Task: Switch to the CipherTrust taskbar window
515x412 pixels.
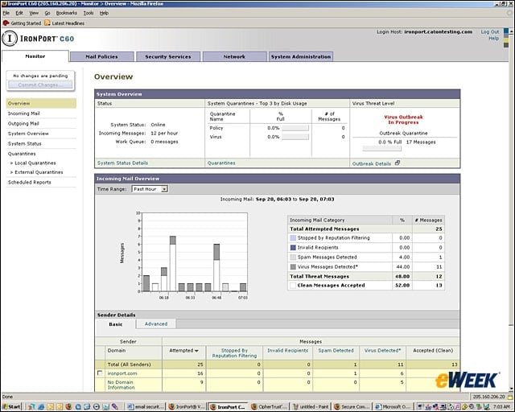Action: coord(270,406)
